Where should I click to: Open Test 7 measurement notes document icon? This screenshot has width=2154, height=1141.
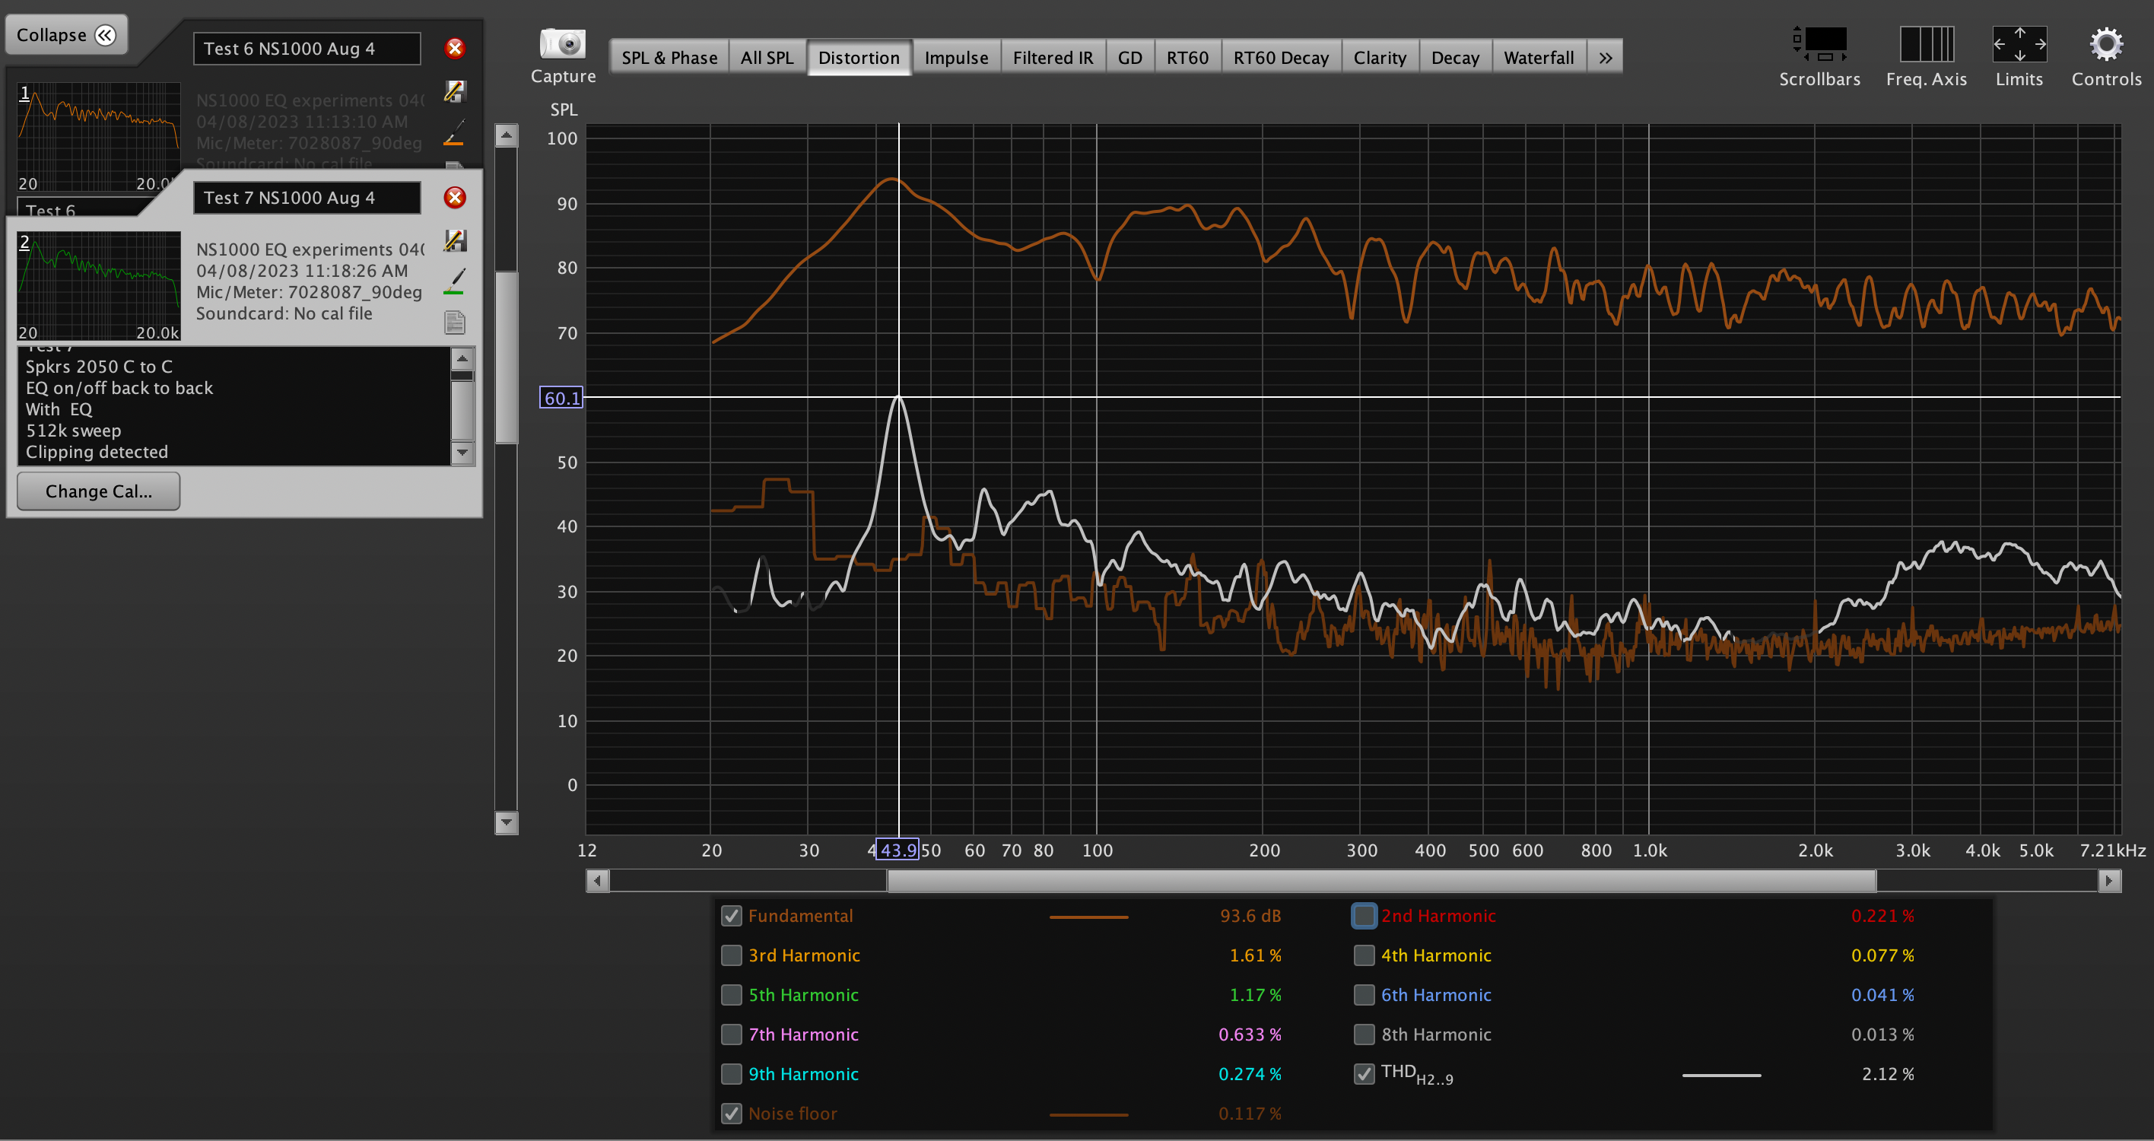click(x=455, y=322)
